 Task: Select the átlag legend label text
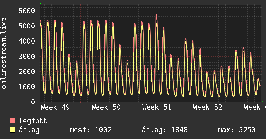click(x=29, y=130)
